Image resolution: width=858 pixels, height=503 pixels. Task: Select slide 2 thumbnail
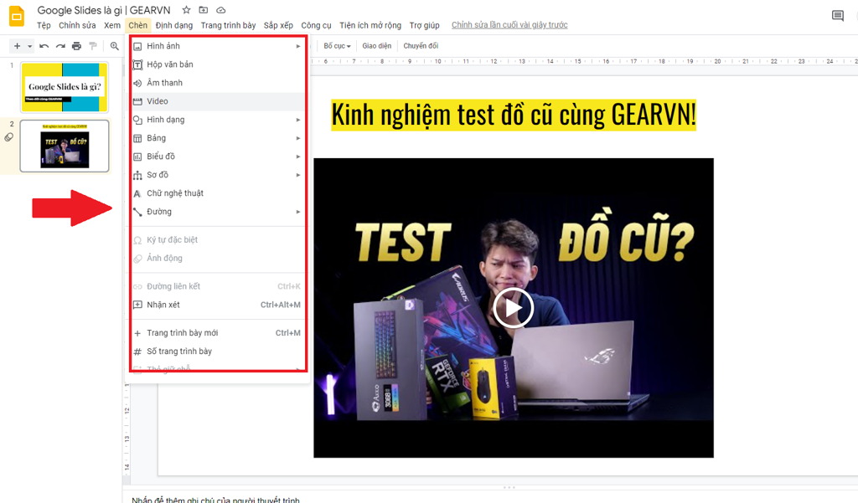(x=65, y=146)
